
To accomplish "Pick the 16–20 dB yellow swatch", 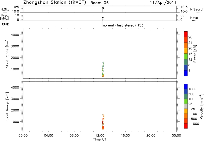I will point(186,51).
